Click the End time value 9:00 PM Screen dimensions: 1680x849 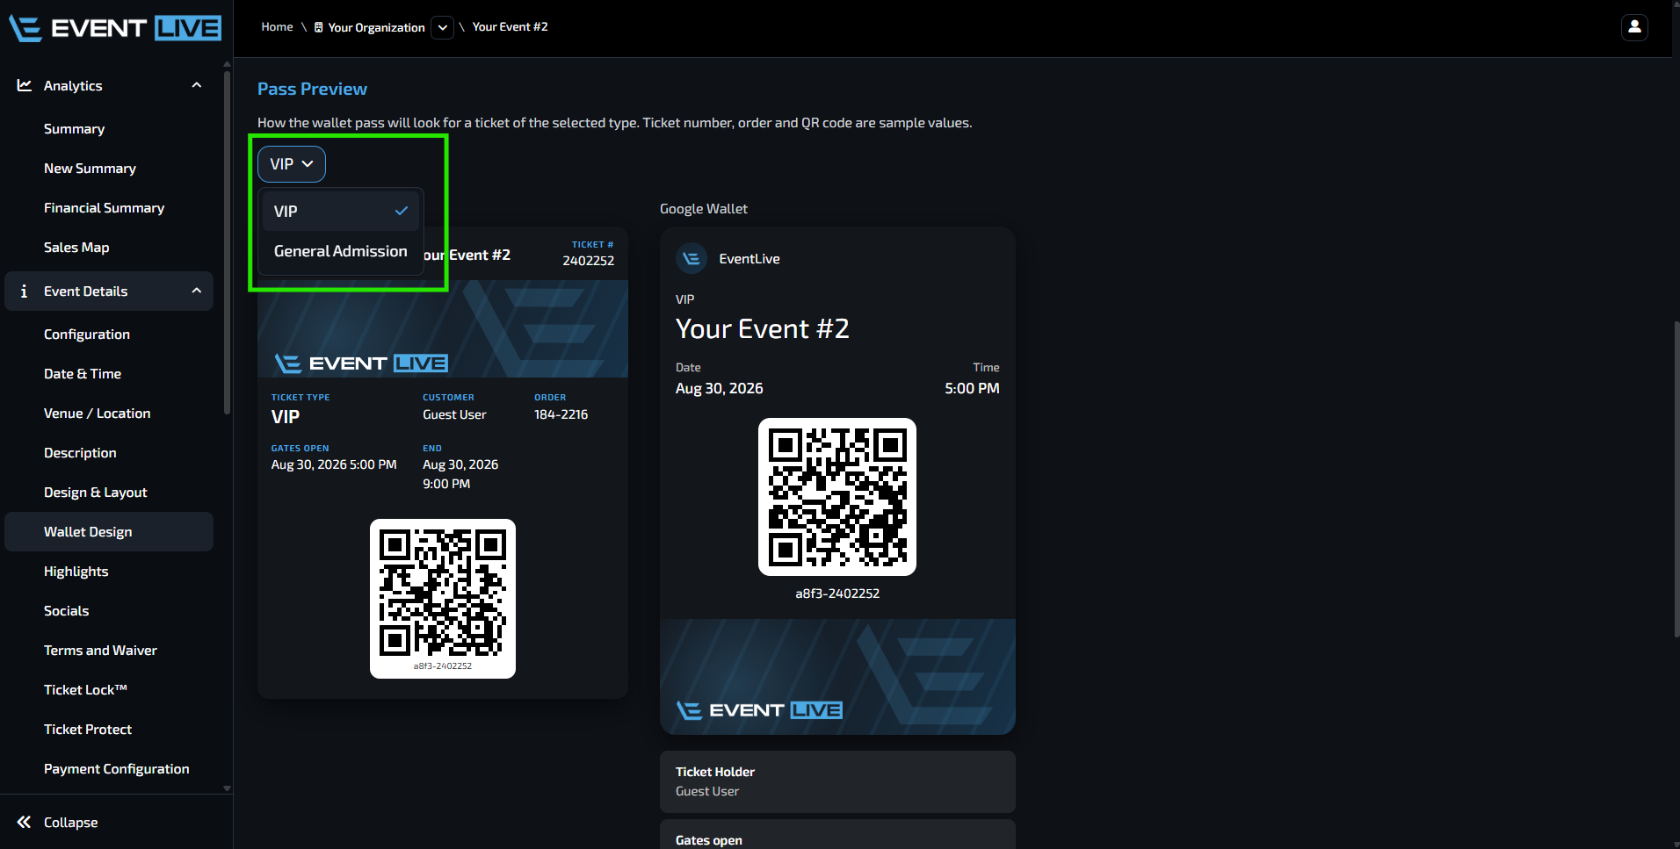[x=446, y=484]
